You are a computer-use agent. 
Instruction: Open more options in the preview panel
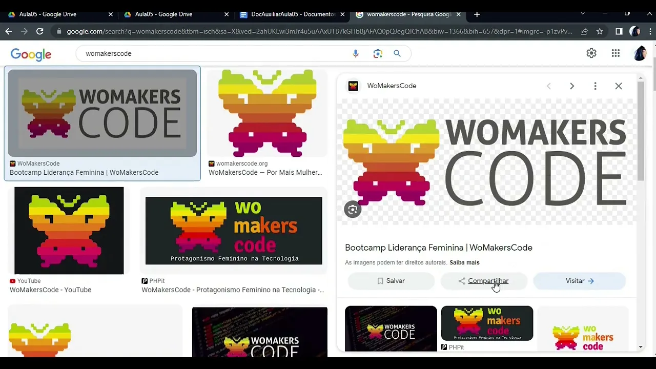point(595,86)
